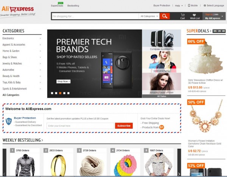The width and height of the screenshot is (227, 177).
Task: Click the Subscribe button
Action: click(124, 126)
